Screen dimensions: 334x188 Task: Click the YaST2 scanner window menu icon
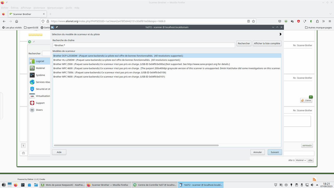coord(52,27)
